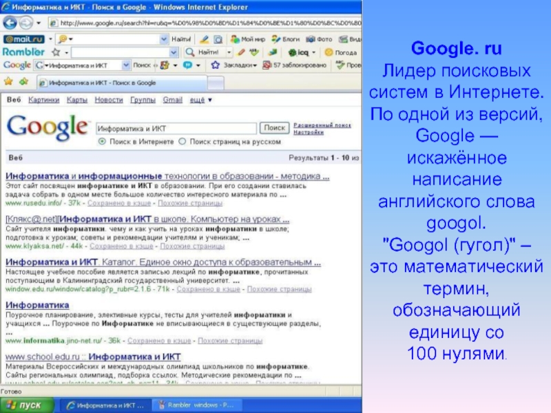Image resolution: width=551 pixels, height=413 pixels.
Task: Open the Новости link
Action: (109, 100)
